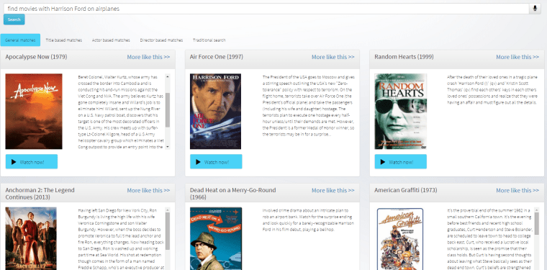The image size is (547, 270).
Task: Click the play icon in Air Force One's Watch now
Action: click(198, 162)
